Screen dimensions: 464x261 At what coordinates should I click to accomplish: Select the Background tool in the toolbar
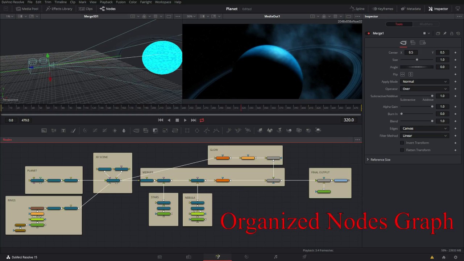[44, 130]
